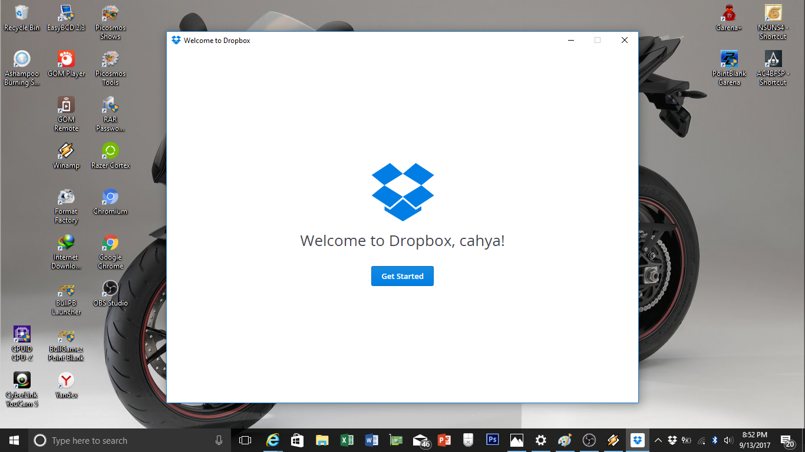Screen dimensions: 805x452
Task: Select EasyBCD 2.3 desktop shortcut
Action: point(66,18)
